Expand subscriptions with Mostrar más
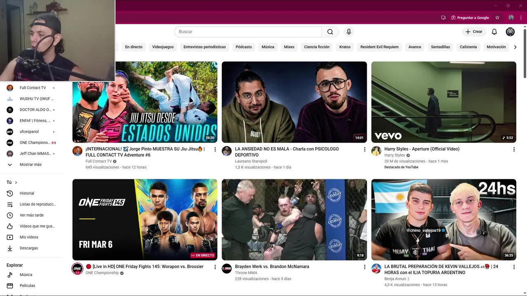The height and width of the screenshot is (296, 527). click(32, 164)
